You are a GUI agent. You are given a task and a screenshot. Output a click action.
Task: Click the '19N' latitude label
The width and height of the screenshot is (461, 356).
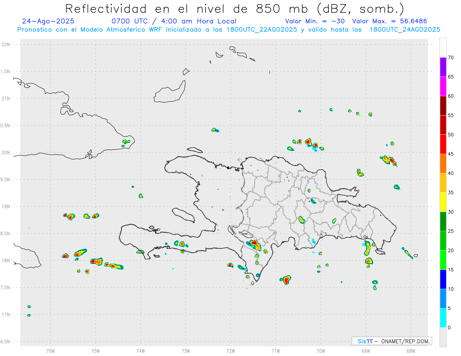(x=7, y=207)
